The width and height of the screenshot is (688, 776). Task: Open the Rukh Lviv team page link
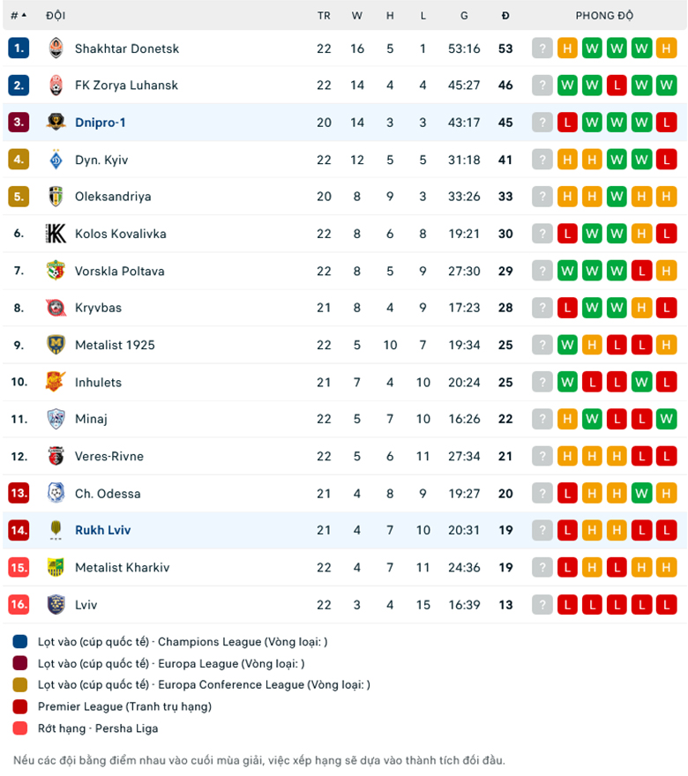point(102,530)
